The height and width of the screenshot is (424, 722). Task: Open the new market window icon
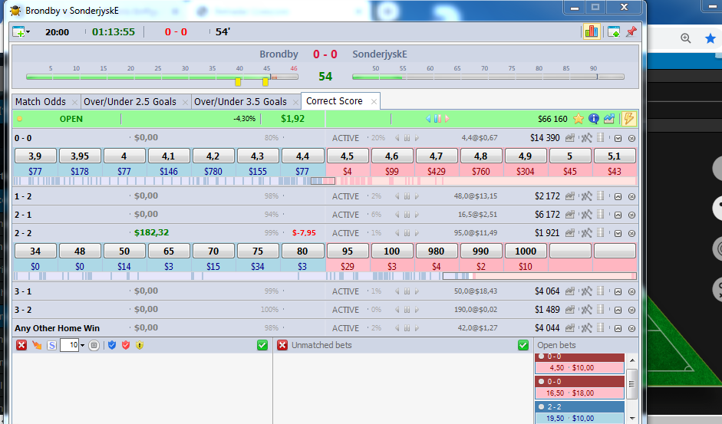[x=614, y=31]
